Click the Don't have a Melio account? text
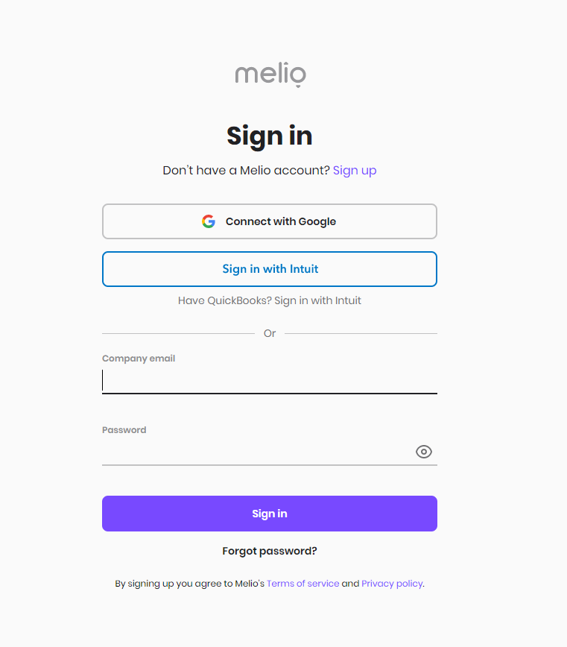 (246, 171)
